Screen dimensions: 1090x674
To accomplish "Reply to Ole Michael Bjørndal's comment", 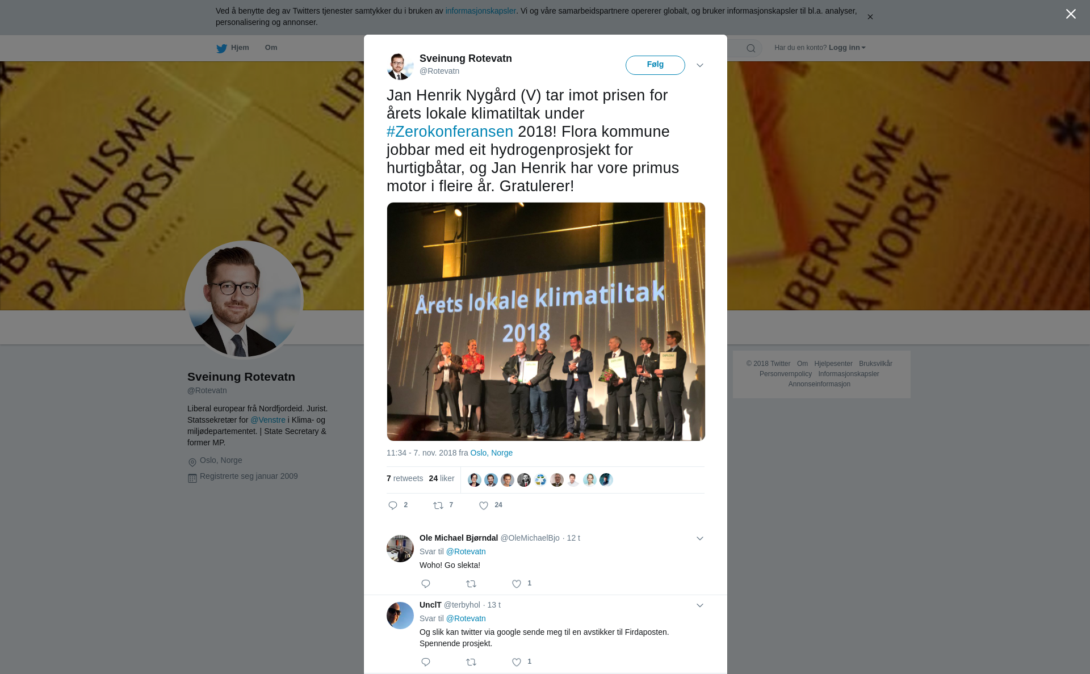I will (x=426, y=584).
